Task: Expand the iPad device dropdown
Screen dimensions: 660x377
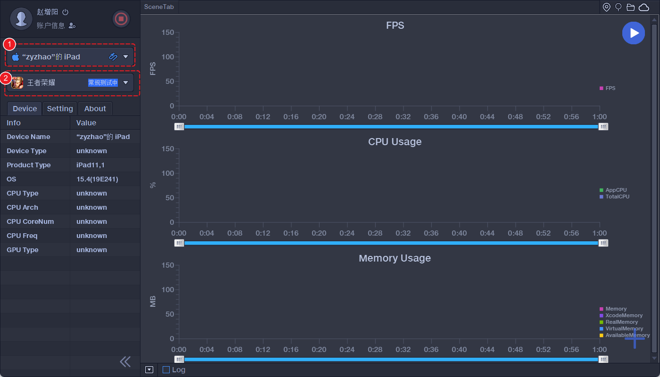Action: [125, 57]
